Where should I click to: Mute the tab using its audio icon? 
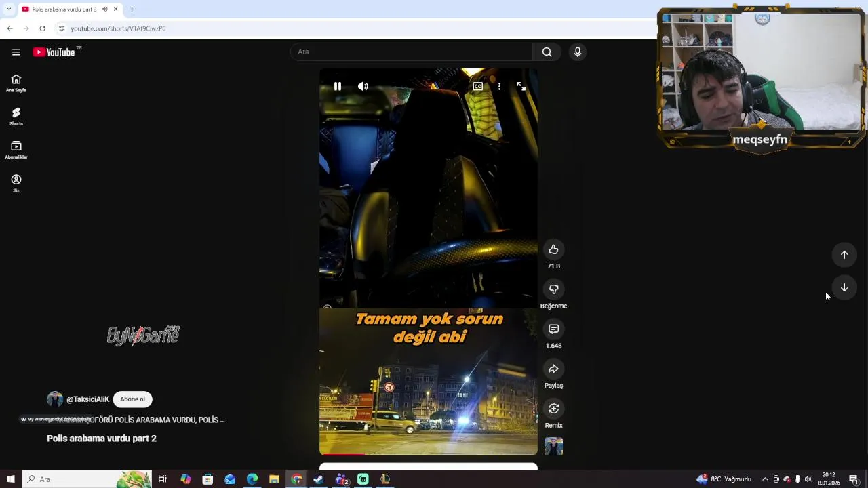(x=104, y=9)
